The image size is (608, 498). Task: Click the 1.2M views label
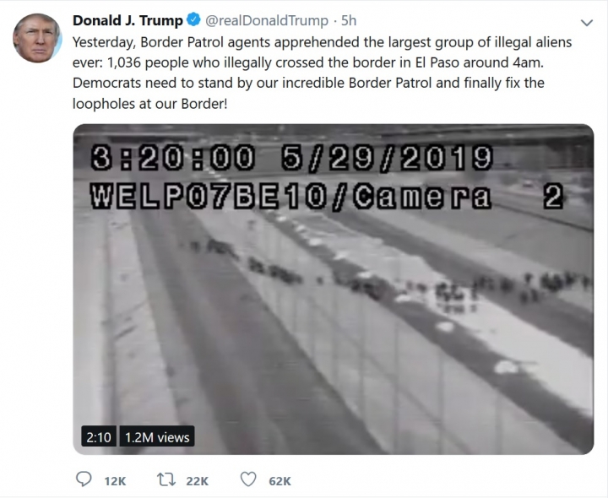click(157, 436)
